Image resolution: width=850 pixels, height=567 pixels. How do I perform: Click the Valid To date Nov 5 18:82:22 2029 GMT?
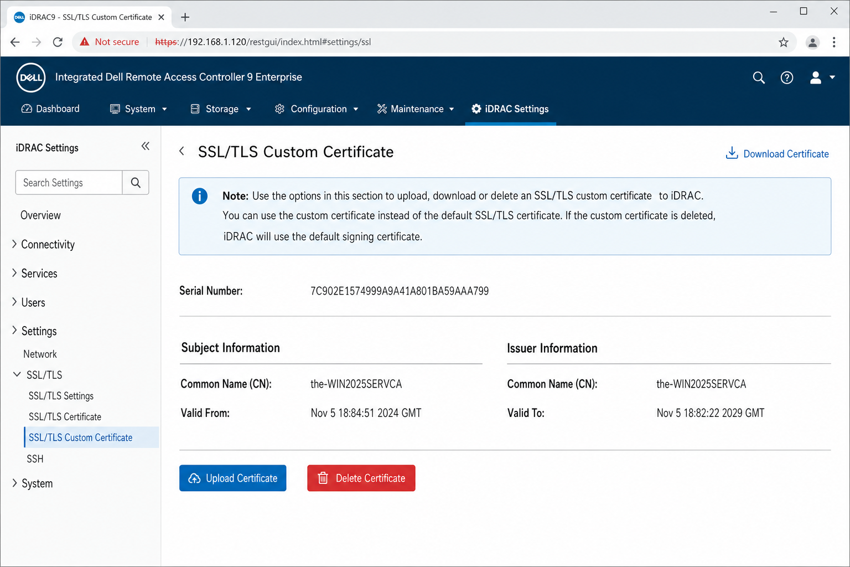(x=711, y=413)
